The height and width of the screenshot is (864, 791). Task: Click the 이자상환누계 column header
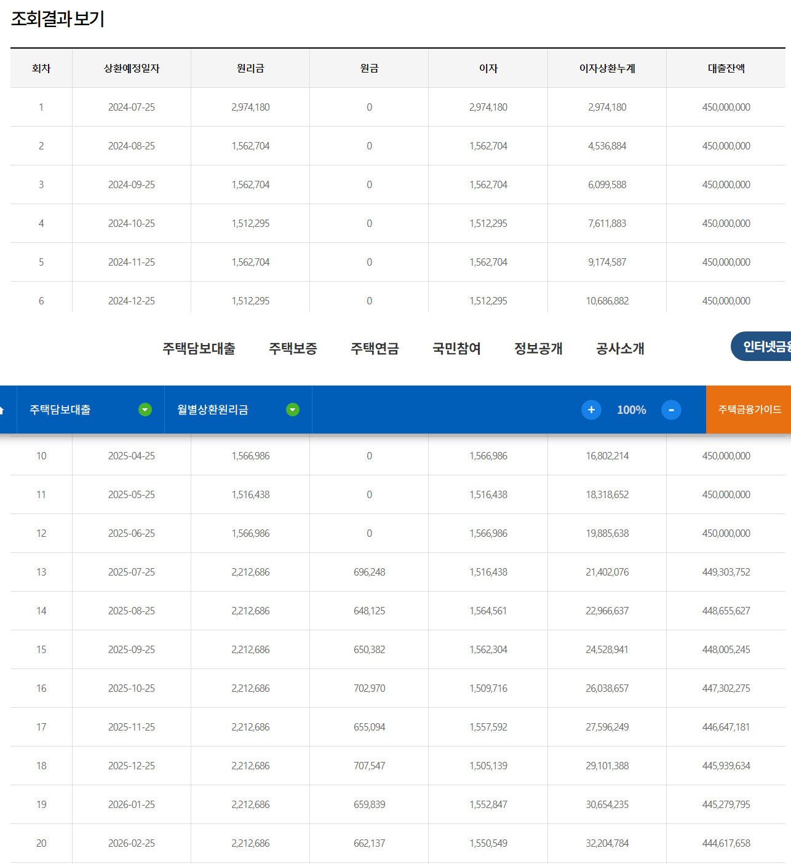pyautogui.click(x=607, y=68)
